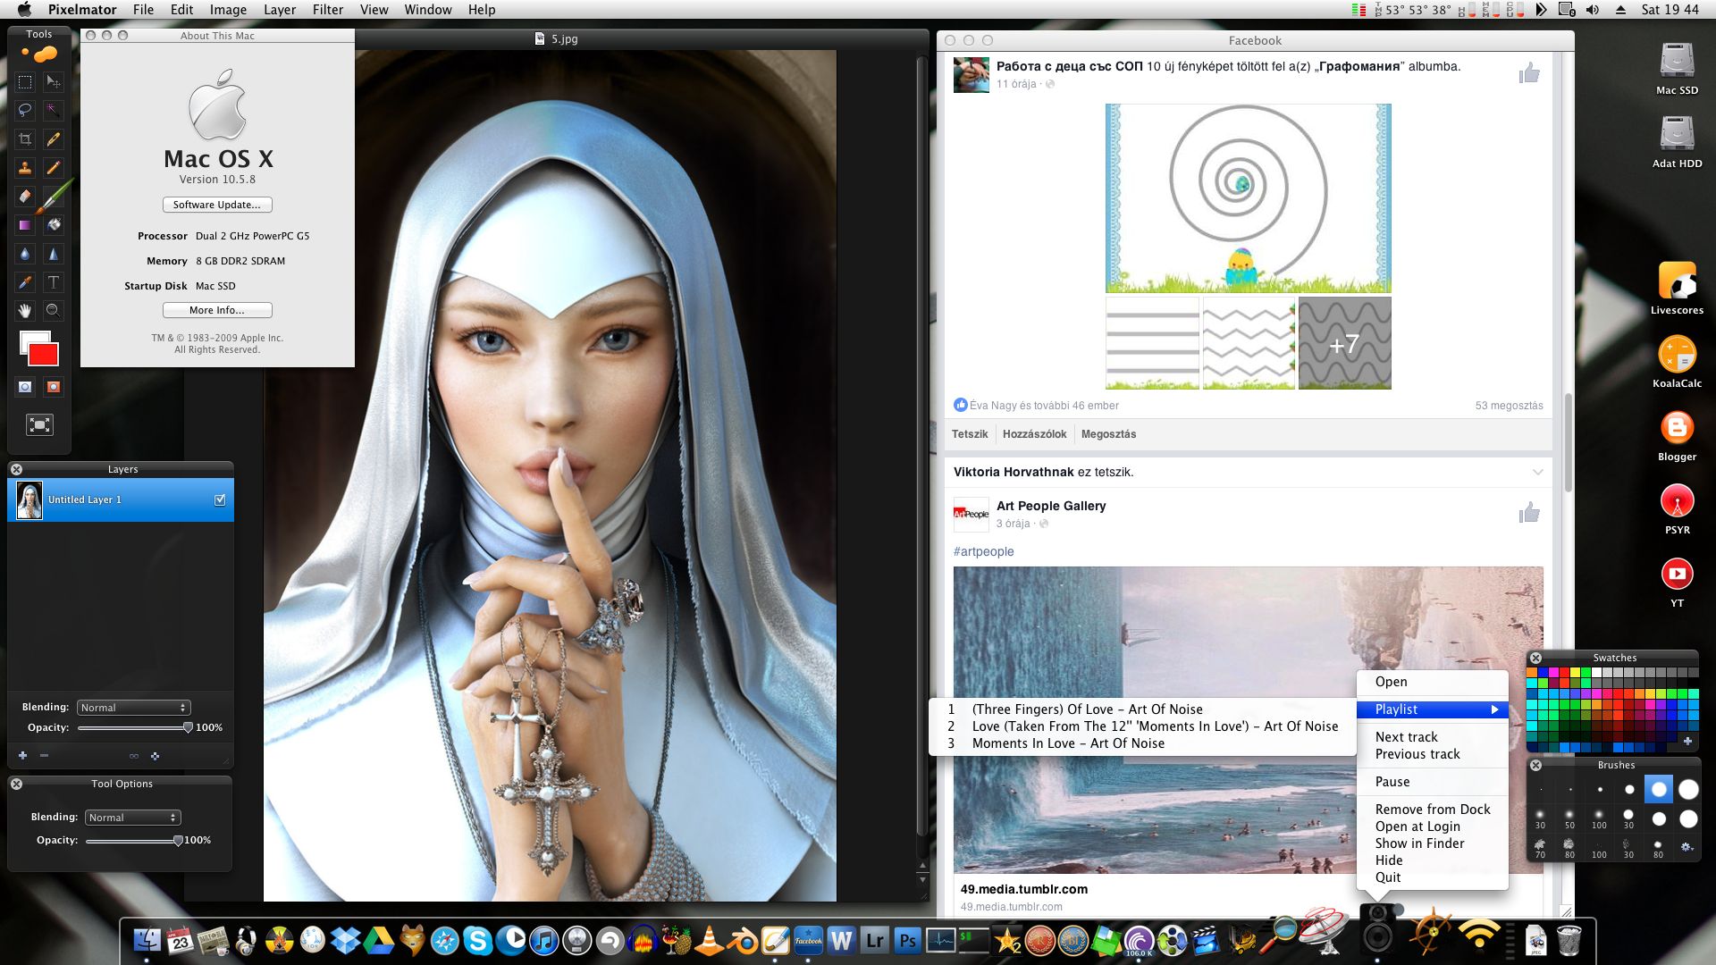Click the red foreground color swatch
The height and width of the screenshot is (965, 1716).
(43, 356)
